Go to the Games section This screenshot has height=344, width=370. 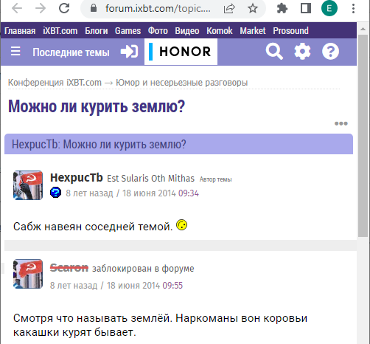pyautogui.click(x=128, y=31)
